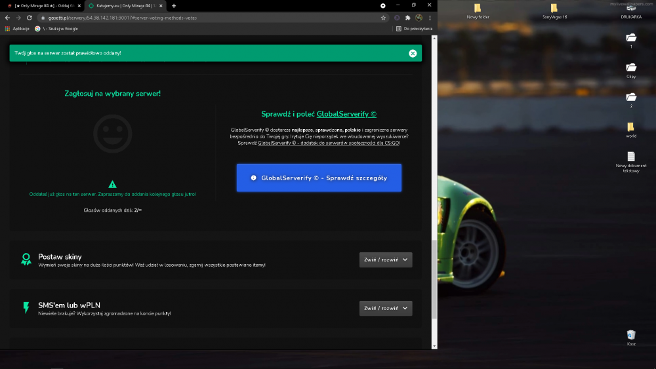Click the site lock icon in address bar
The height and width of the screenshot is (369, 656).
[x=43, y=18]
